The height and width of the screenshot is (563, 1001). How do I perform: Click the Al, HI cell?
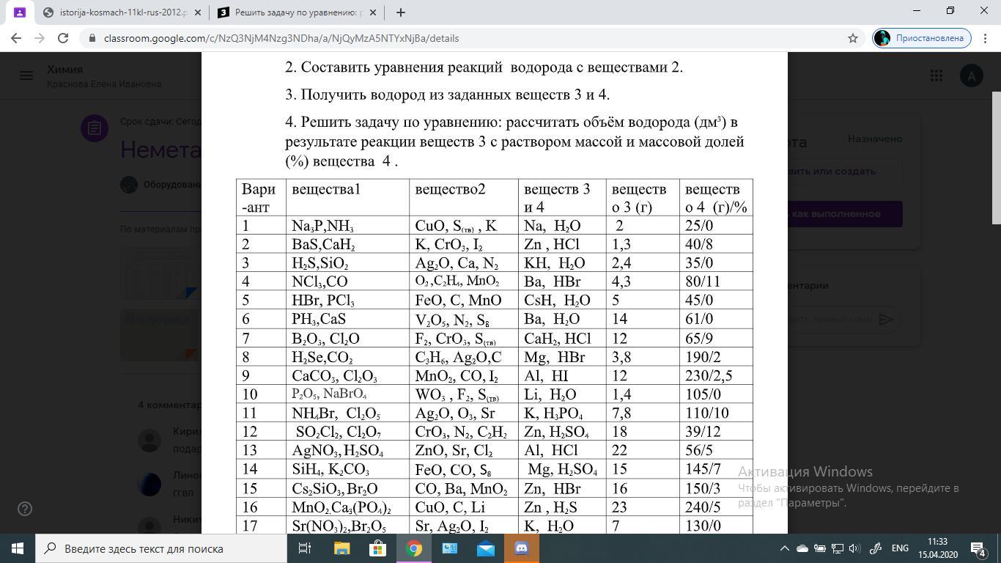click(x=562, y=375)
